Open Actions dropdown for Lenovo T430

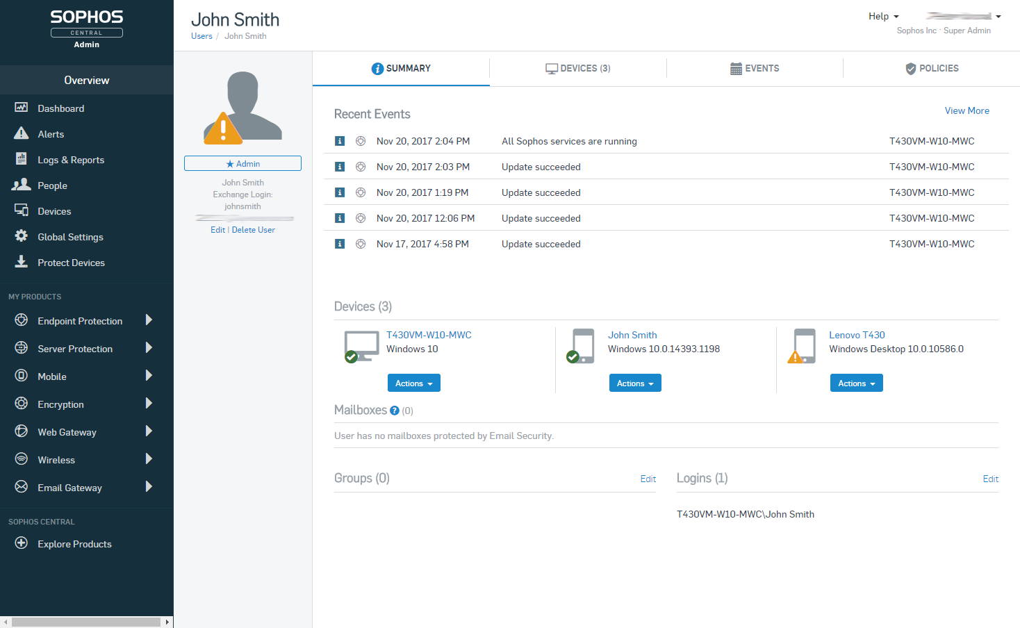coord(857,383)
